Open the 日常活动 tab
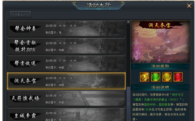The width and height of the screenshot is (195, 121). click(20, 15)
